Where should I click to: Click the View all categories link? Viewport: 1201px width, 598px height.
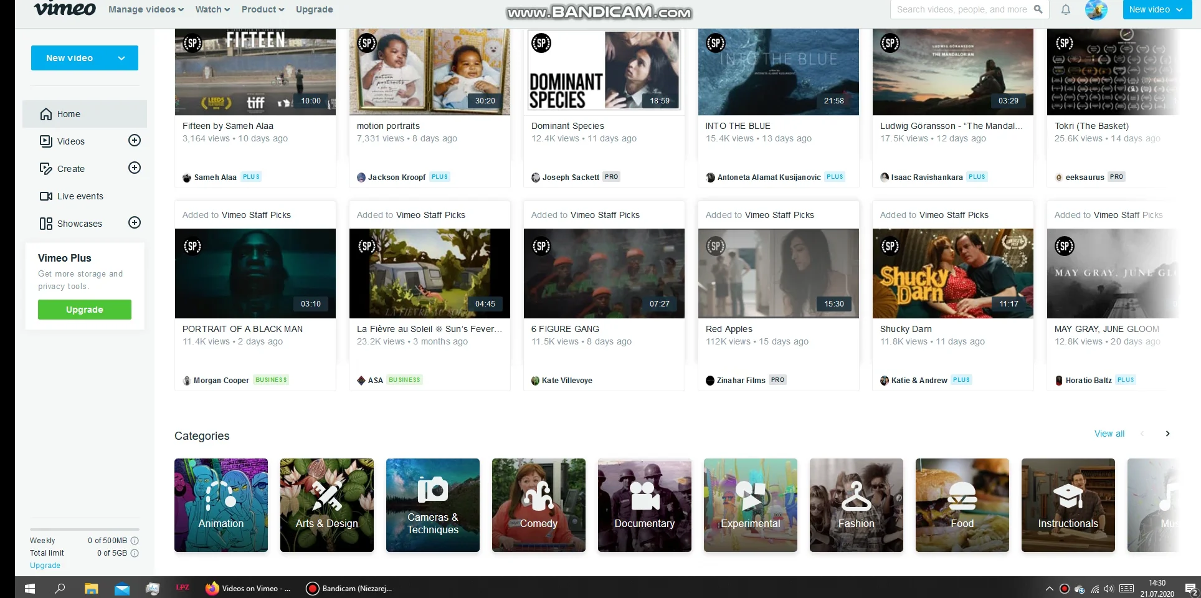coord(1108,434)
